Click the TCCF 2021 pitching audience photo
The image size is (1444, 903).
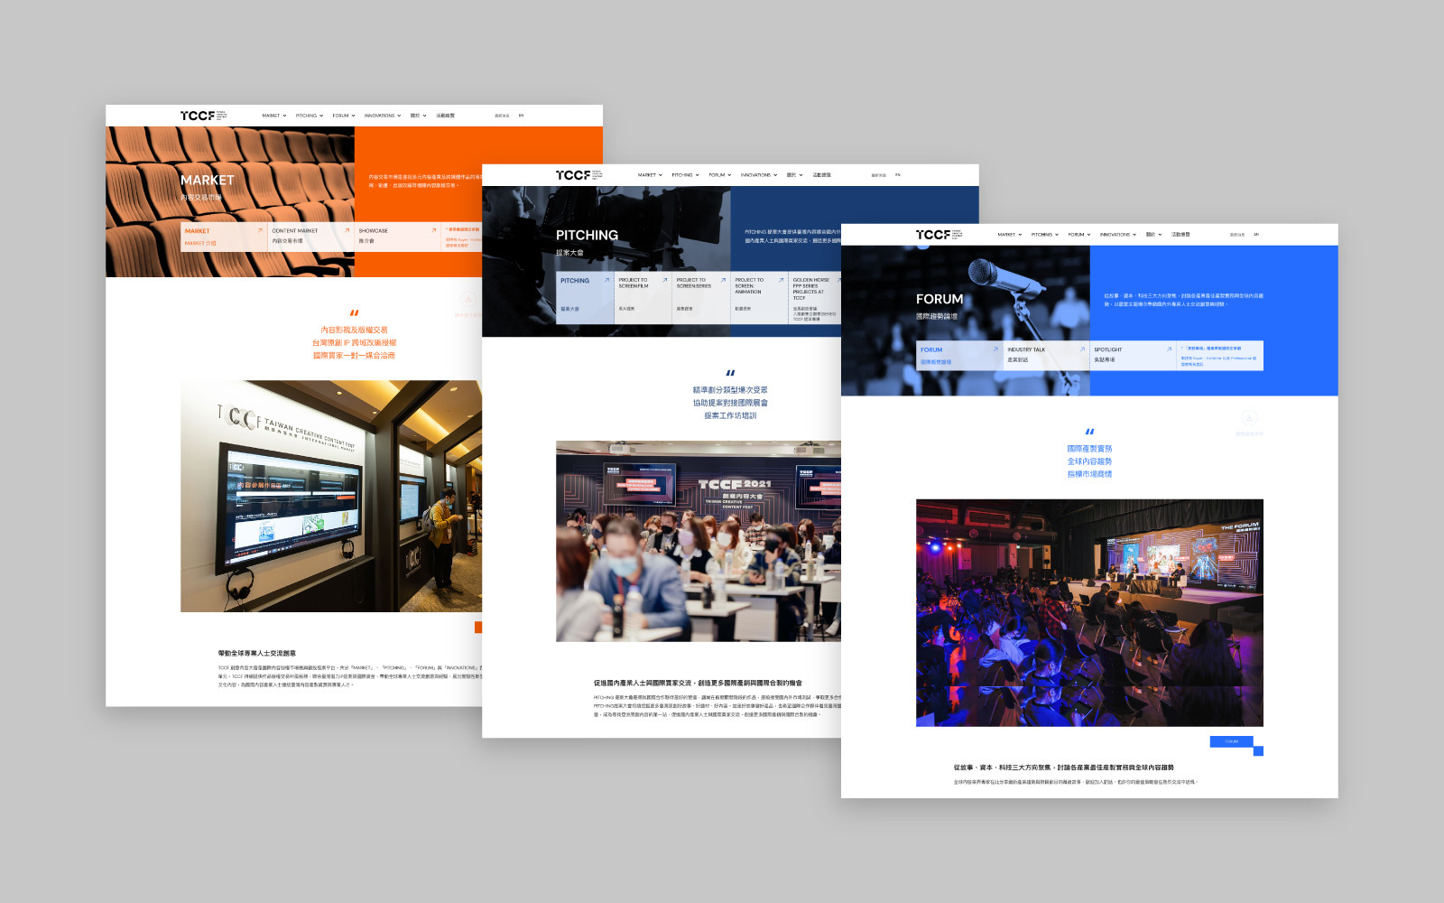[x=699, y=541]
